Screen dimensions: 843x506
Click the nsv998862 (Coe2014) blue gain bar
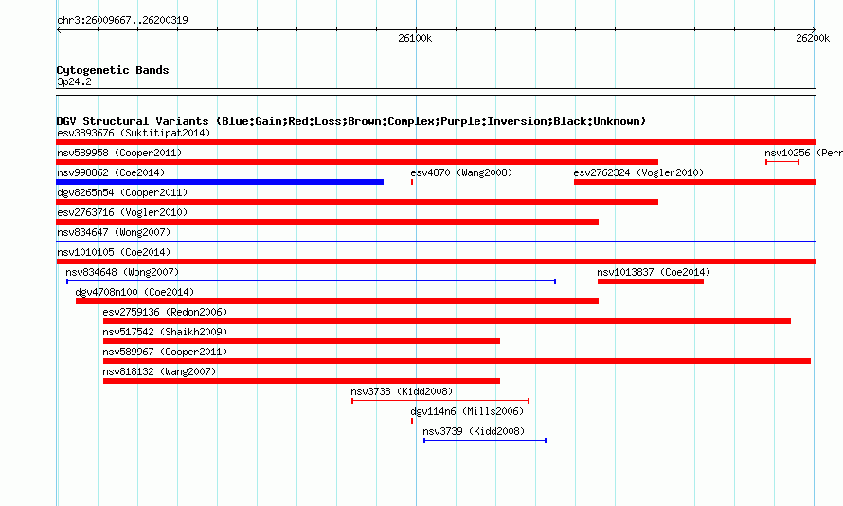[x=220, y=182]
